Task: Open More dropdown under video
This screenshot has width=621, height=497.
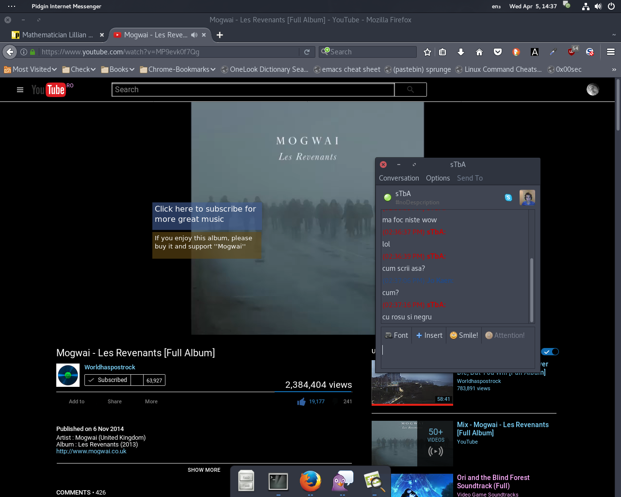Action: pos(151,401)
